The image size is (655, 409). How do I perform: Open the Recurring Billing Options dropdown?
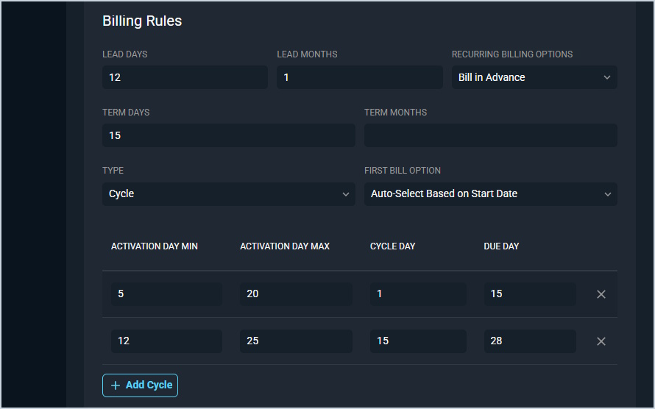point(534,77)
